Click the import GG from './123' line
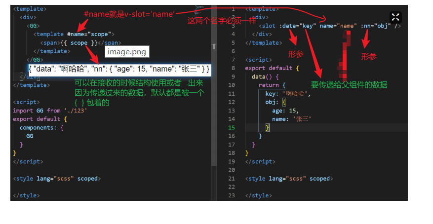 click(50, 111)
